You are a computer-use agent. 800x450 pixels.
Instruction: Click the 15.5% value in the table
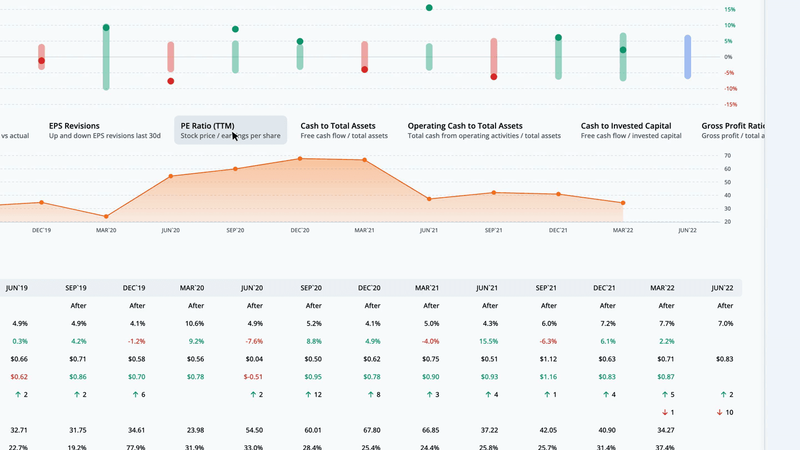(489, 341)
